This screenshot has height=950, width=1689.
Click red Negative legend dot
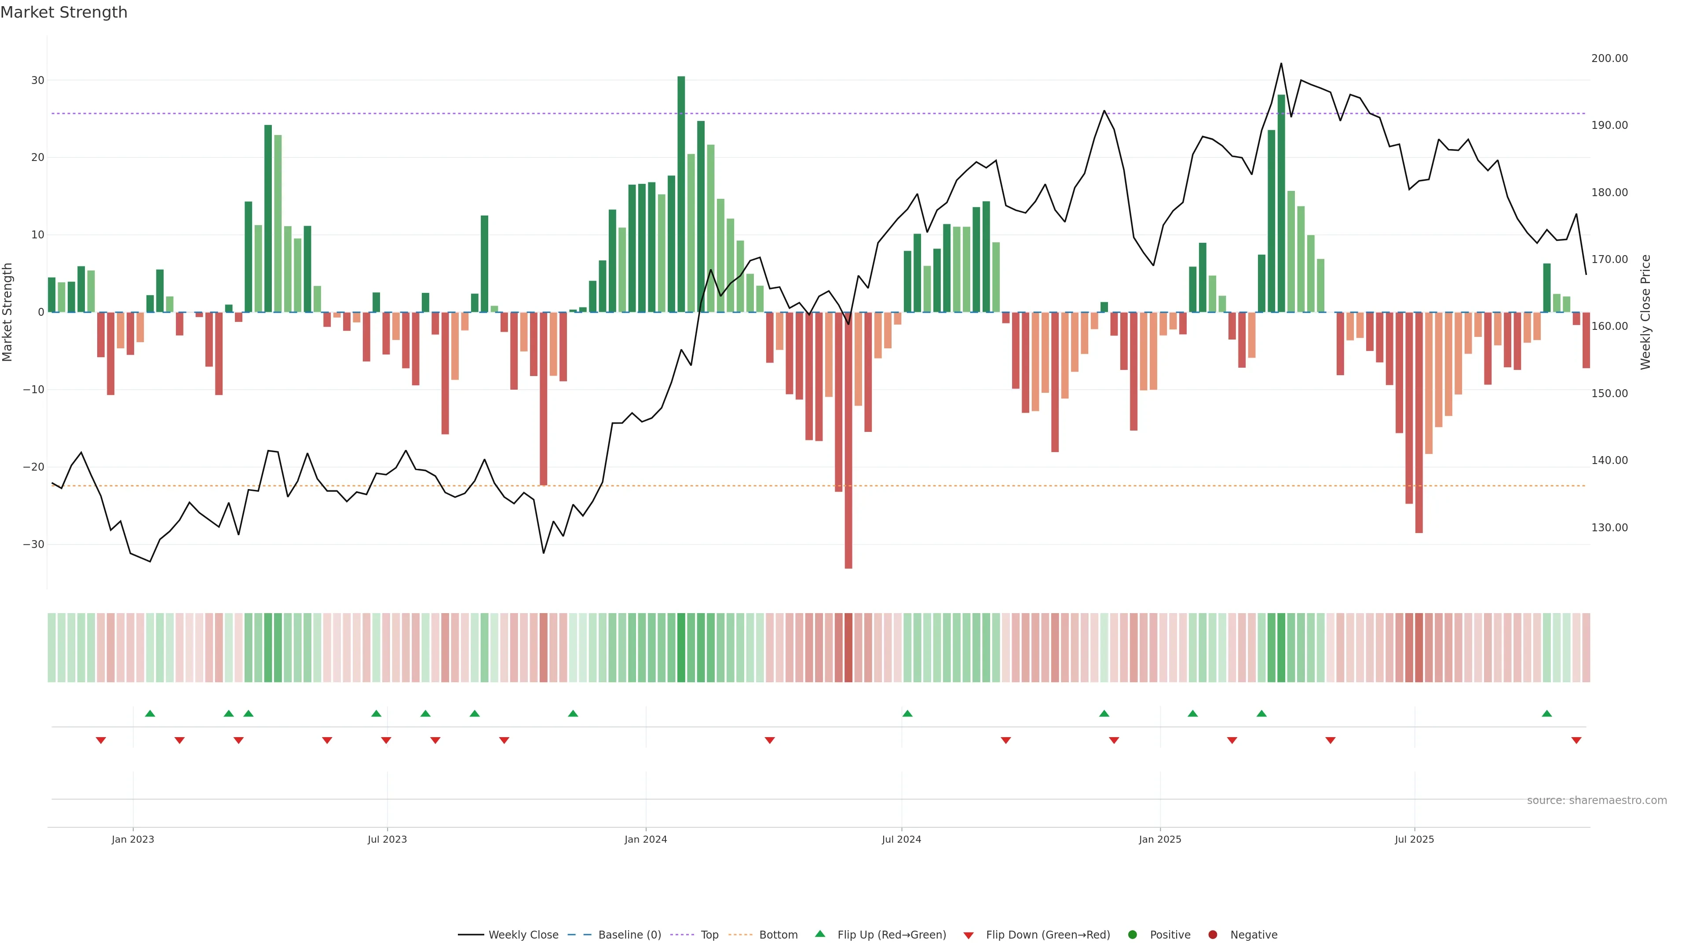pyautogui.click(x=1212, y=934)
